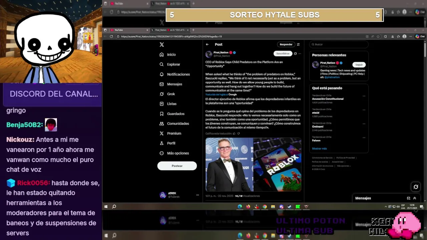Screen dimensions: 427x240
Task: Click Mostrar más under trends
Action: pos(319,149)
